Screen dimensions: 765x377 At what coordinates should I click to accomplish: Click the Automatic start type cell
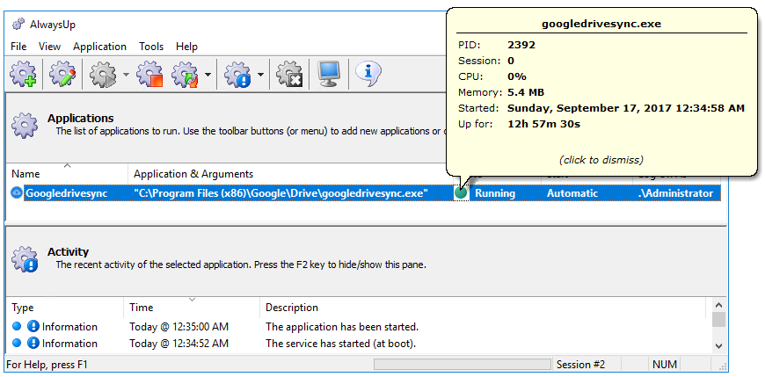click(572, 193)
